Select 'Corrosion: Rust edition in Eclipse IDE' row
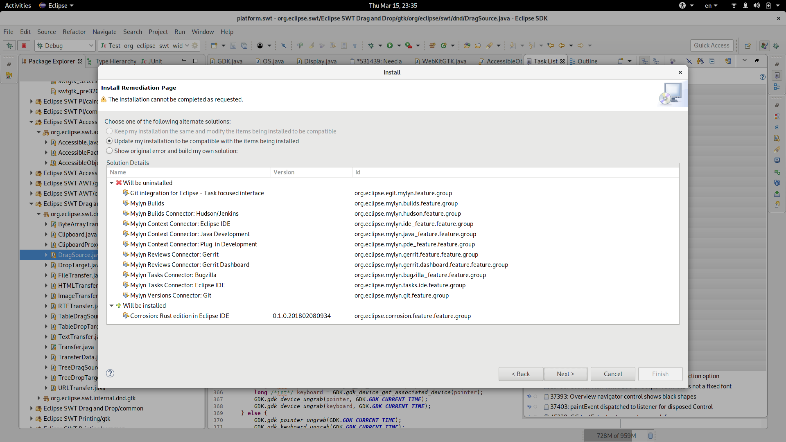The height and width of the screenshot is (442, 786). (x=392, y=316)
